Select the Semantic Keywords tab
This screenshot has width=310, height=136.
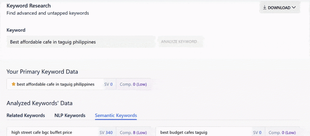click(x=116, y=115)
